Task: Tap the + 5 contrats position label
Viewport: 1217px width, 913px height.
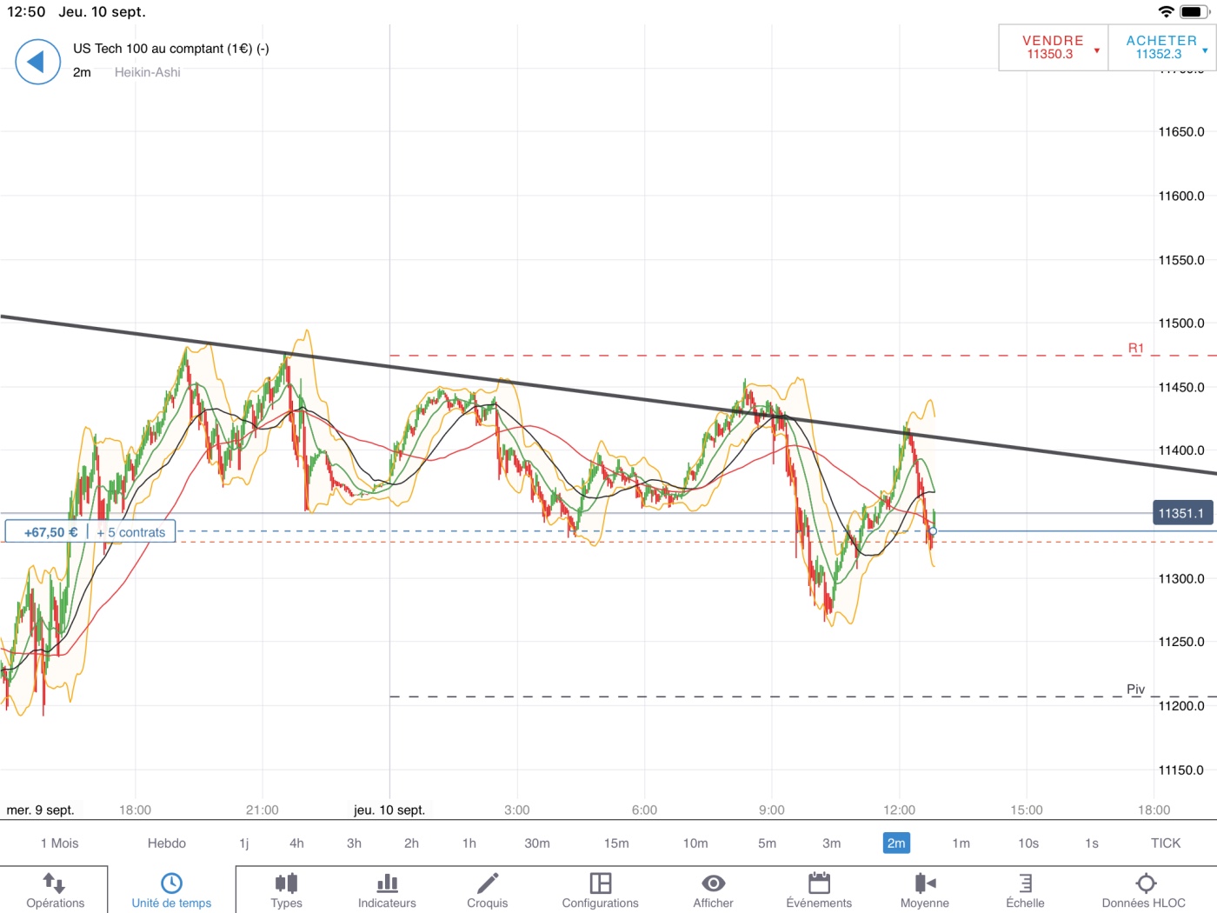Action: 131,532
